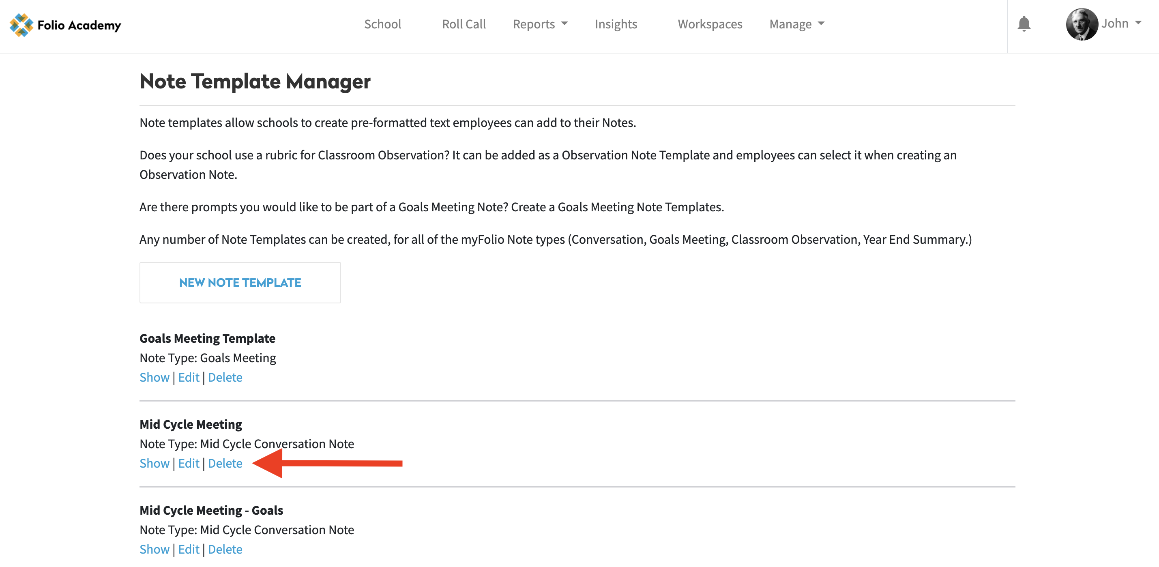Edit Mid Cycle Meeting - Goals template

pos(189,549)
